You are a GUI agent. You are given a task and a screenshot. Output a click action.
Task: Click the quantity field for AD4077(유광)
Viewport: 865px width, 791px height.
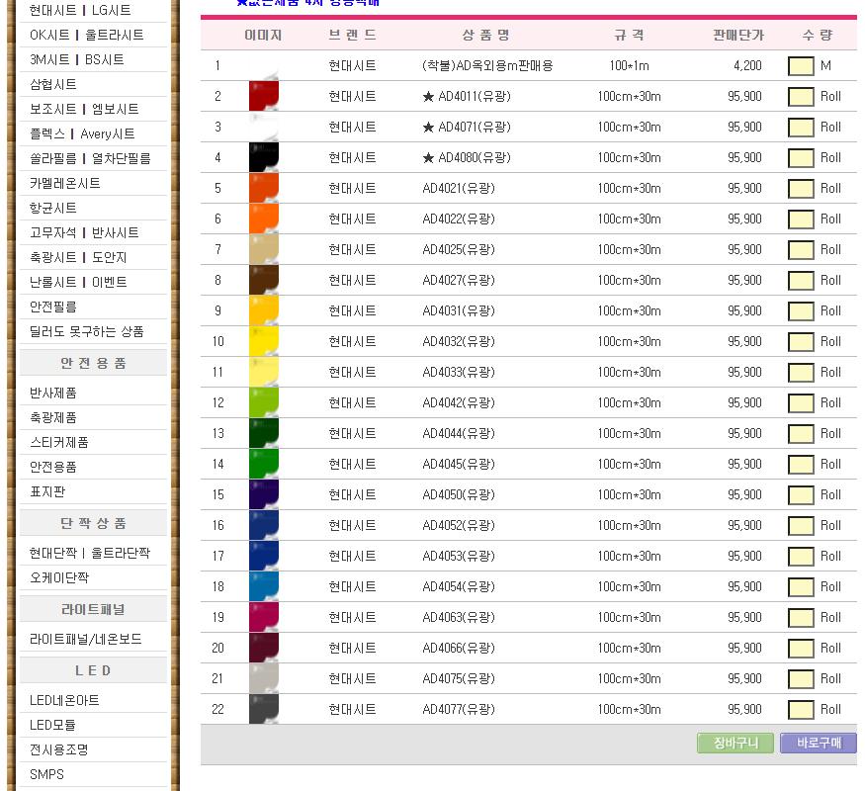click(801, 710)
